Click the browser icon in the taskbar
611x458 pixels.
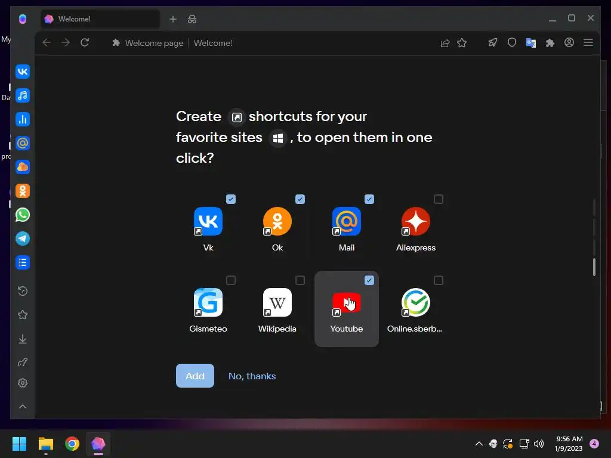98,444
